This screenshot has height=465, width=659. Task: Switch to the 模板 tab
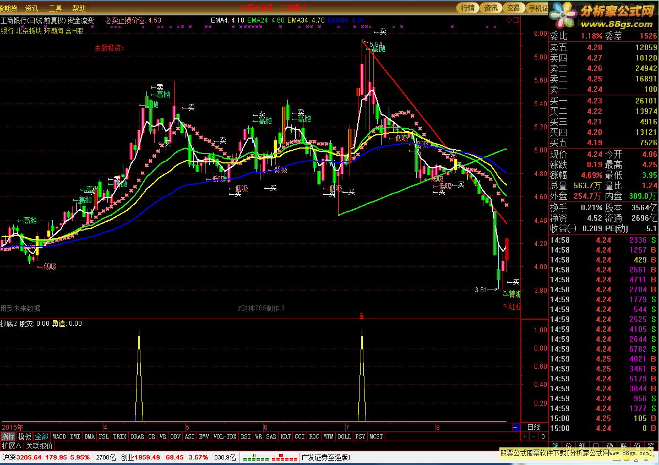pyautogui.click(x=24, y=436)
